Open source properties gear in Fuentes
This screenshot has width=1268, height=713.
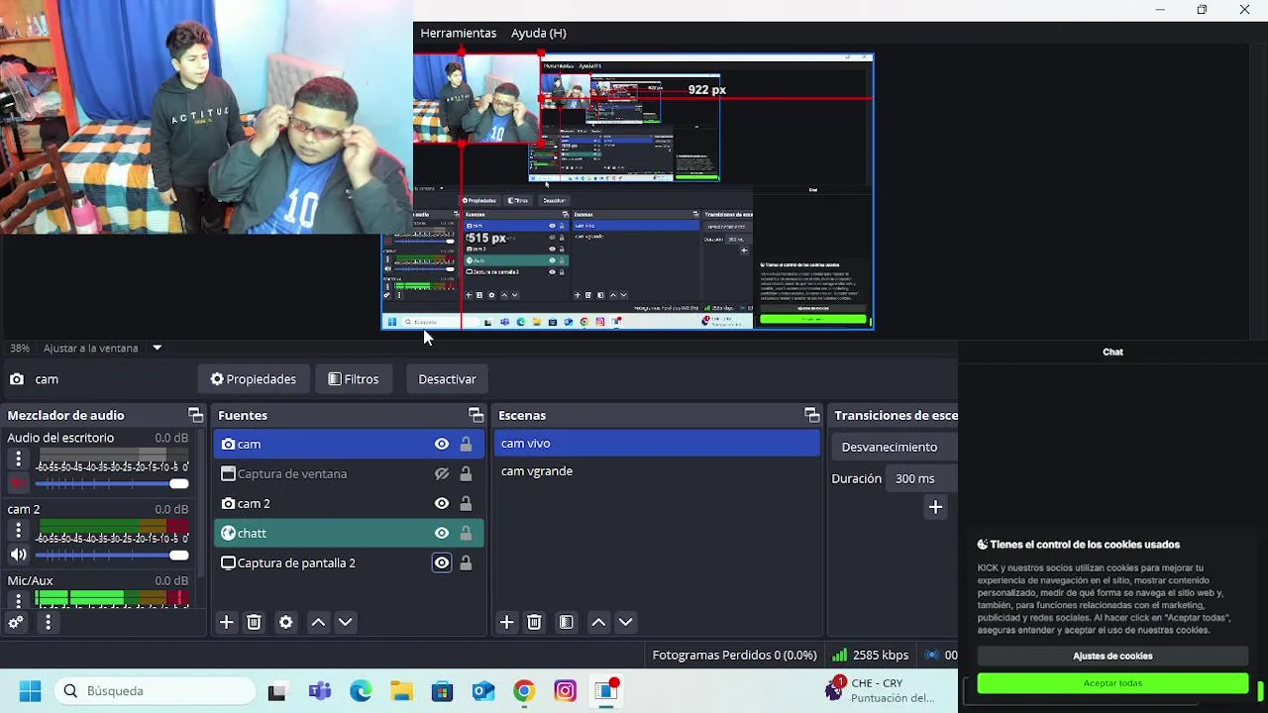click(x=285, y=622)
